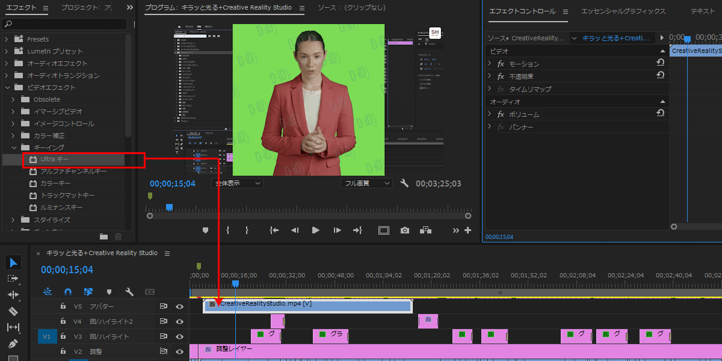Open timeline display settings wrench
722x361 pixels.
pos(129,292)
